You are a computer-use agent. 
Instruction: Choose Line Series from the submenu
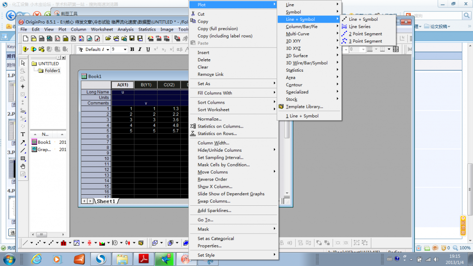pyautogui.click(x=359, y=27)
